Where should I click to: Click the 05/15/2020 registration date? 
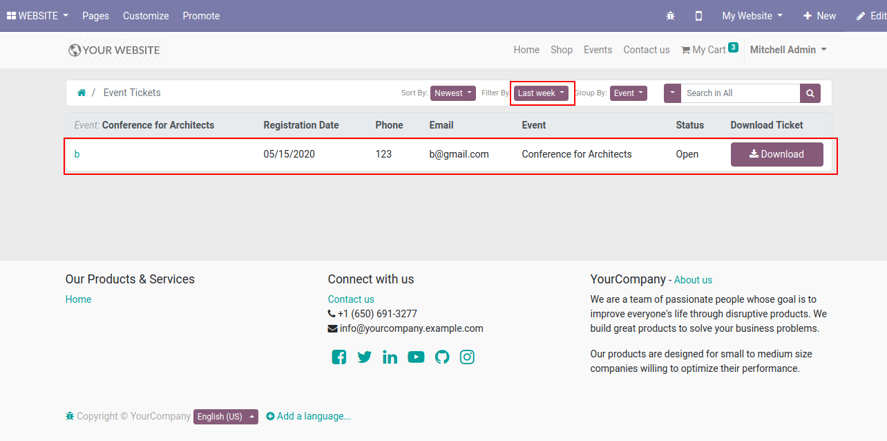[x=289, y=154]
